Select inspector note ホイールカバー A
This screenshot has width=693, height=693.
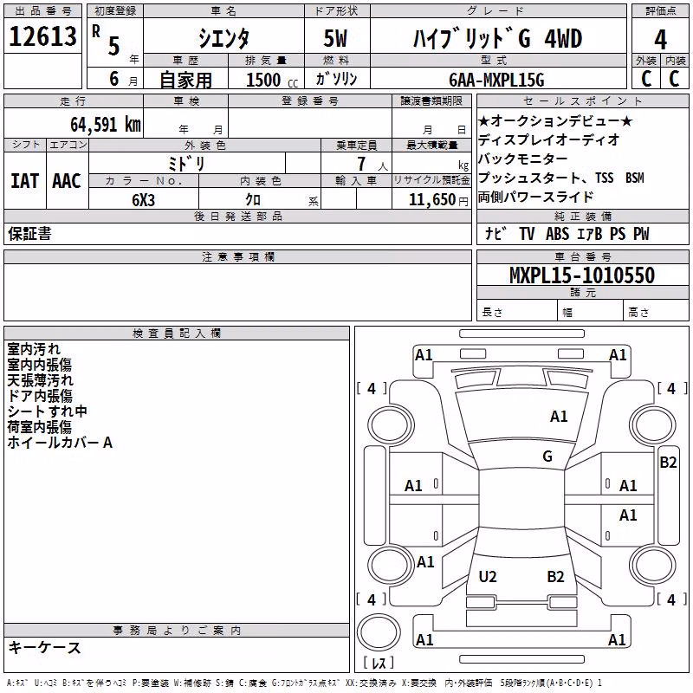(60, 443)
